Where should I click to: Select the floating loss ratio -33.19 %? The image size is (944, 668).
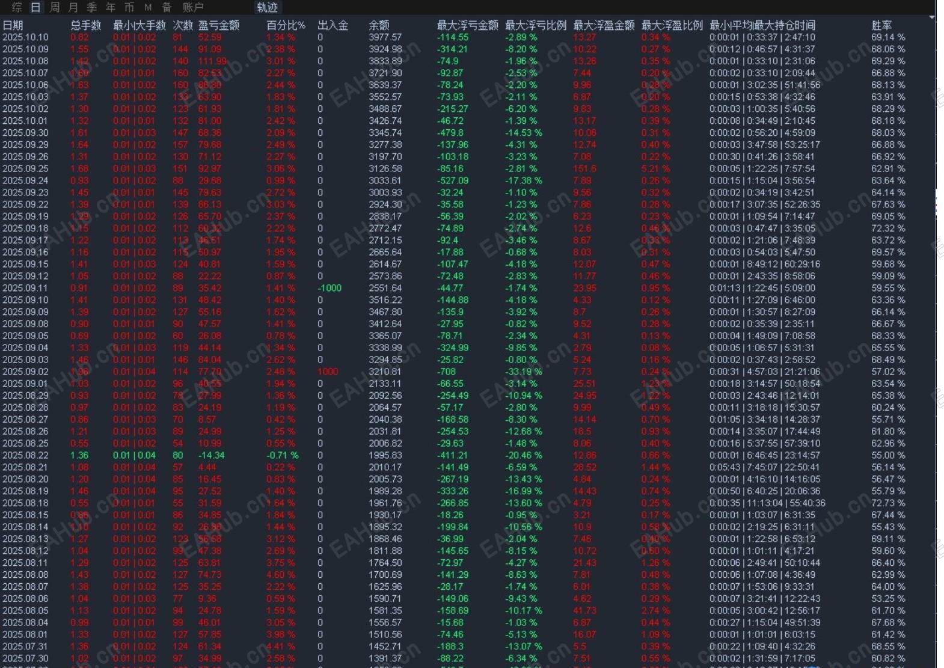[x=524, y=372]
